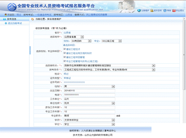186x138 pixels.
Task: Click the arrow icon beside 退出当前考试
Action: click(6, 23)
